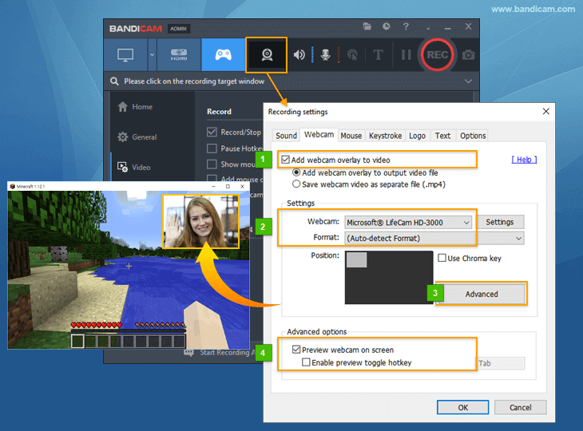Screen dimensions: 583x431
Task: Click the search magnifier icon
Action: point(114,81)
